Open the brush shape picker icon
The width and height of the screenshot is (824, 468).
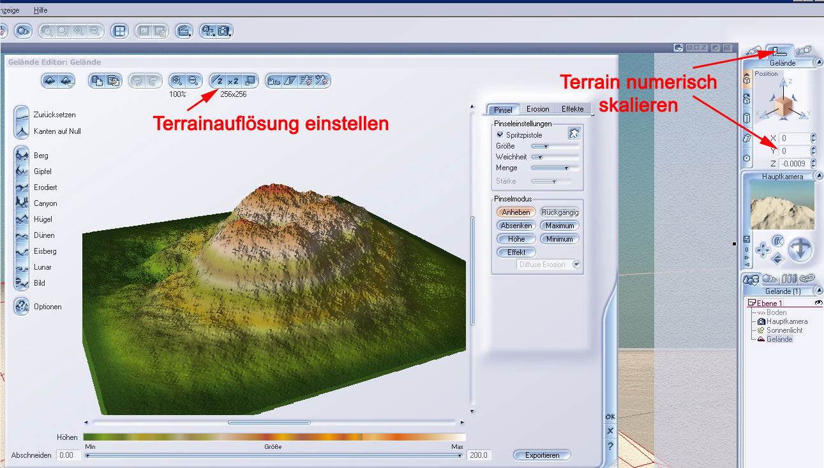click(574, 134)
